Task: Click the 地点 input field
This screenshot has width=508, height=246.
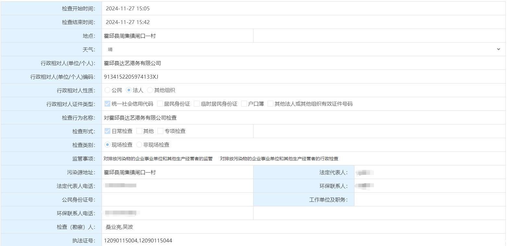Action: point(177,36)
